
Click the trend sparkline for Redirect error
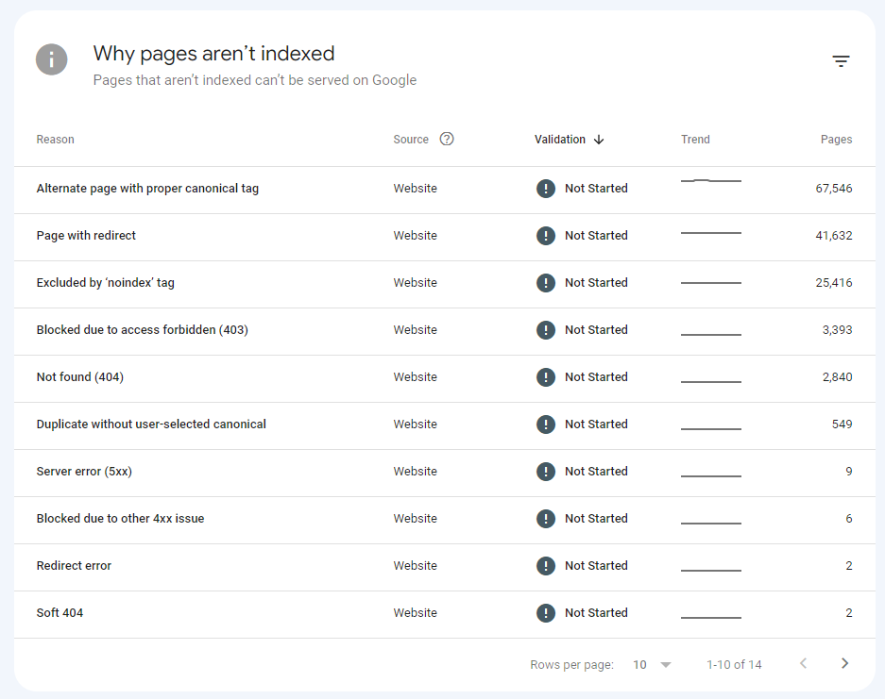710,570
